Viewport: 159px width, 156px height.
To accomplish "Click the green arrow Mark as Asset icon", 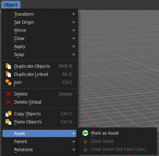I will pyautogui.click(x=85, y=133).
